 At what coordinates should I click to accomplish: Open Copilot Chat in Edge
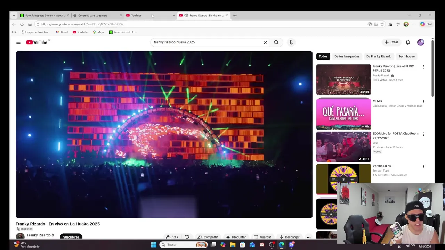click(426, 24)
